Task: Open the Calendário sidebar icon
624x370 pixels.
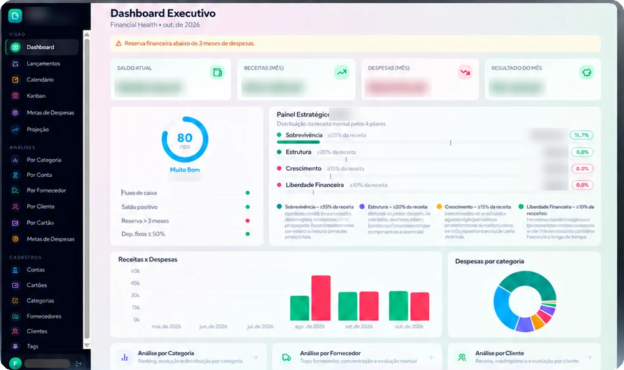Action: click(x=15, y=80)
